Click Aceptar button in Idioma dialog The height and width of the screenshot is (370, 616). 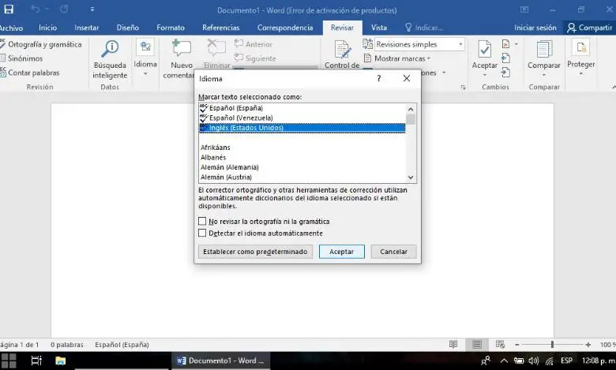point(341,252)
